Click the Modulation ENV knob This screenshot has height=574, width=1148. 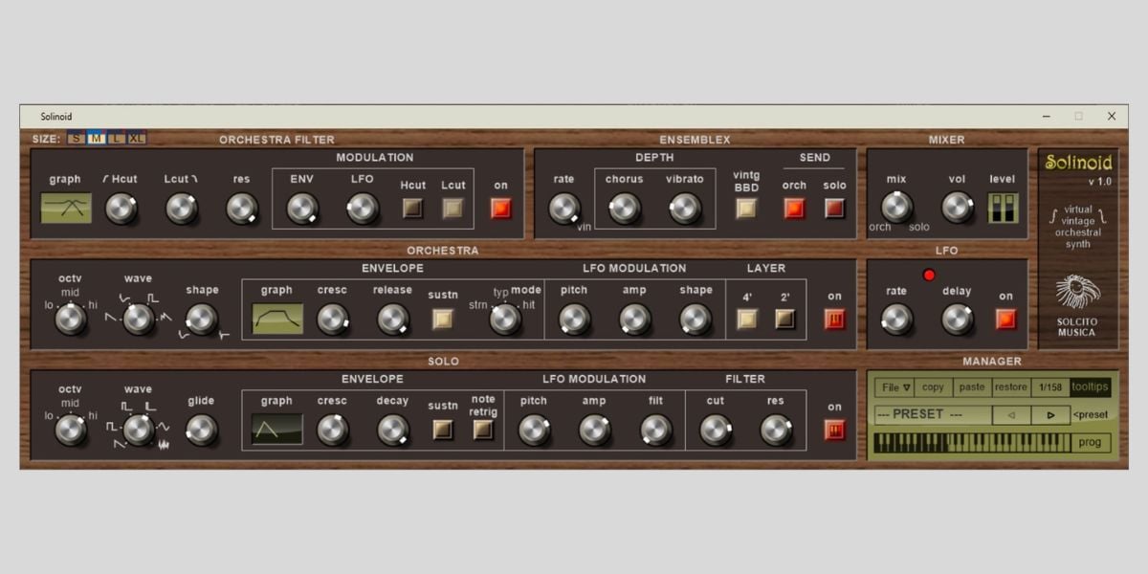pyautogui.click(x=302, y=208)
